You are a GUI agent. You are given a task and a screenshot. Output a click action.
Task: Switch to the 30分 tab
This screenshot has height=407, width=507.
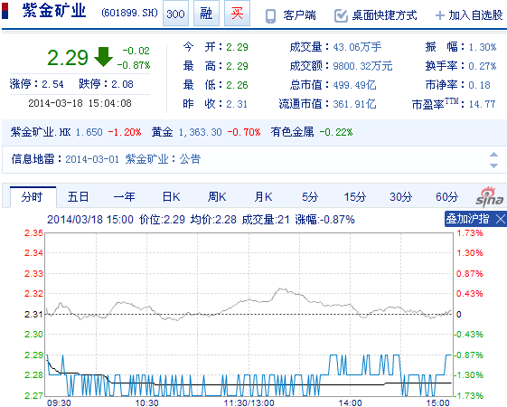point(401,196)
